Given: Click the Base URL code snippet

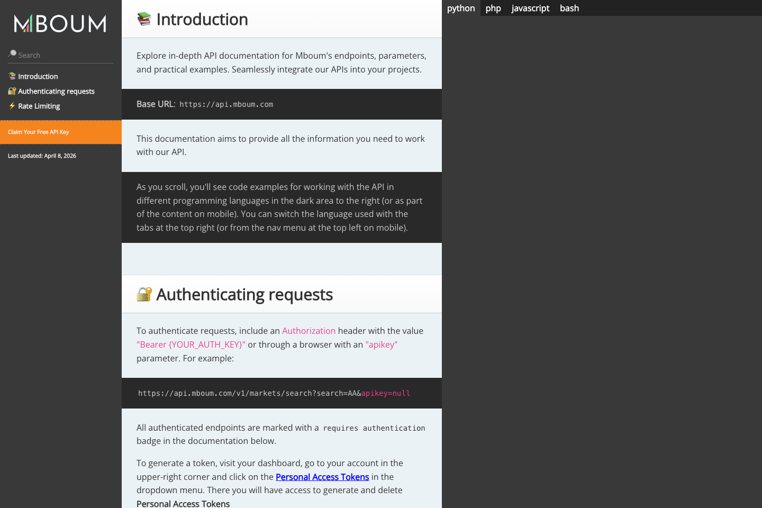Looking at the screenshot, I should point(226,104).
